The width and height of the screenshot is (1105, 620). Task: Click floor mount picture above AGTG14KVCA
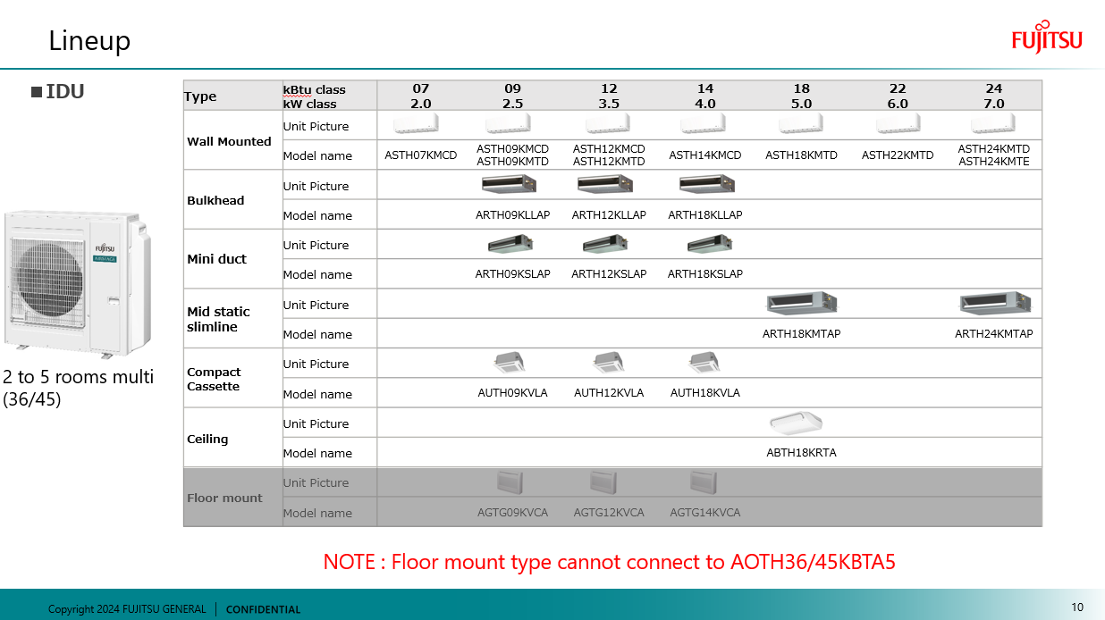tap(704, 482)
